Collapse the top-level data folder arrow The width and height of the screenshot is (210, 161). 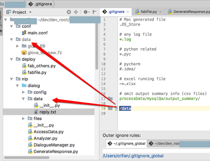12,40
